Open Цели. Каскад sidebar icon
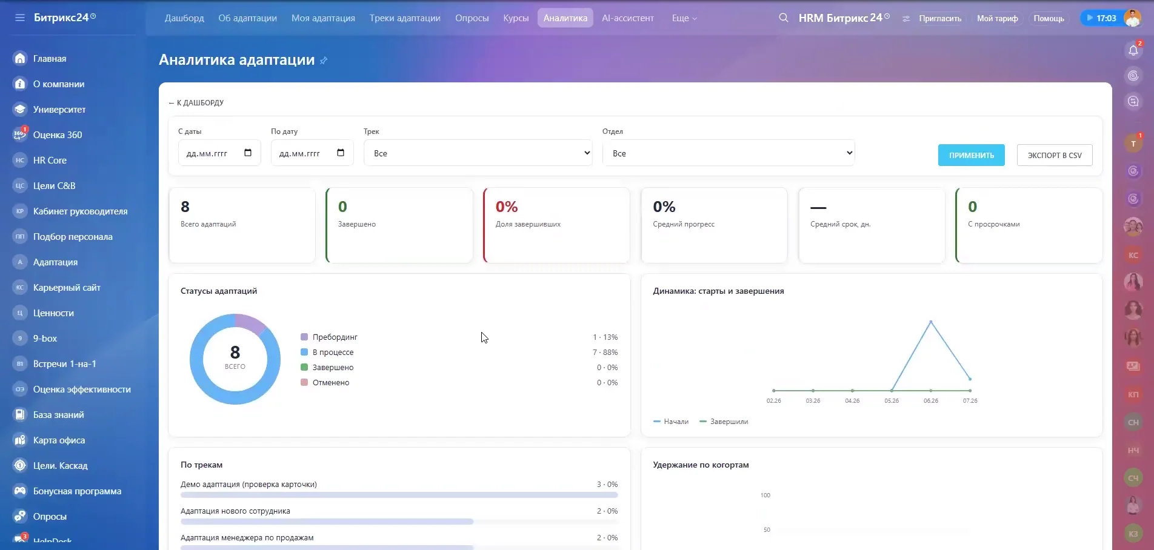 click(x=20, y=465)
